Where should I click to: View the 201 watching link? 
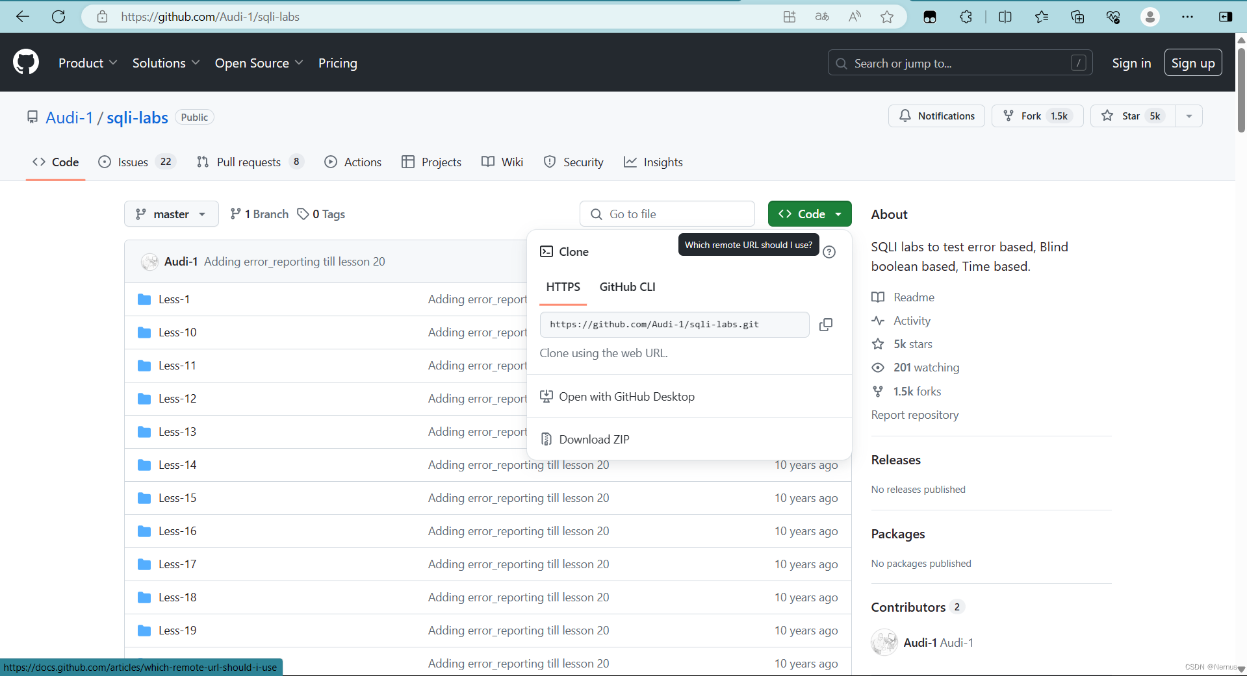click(x=916, y=368)
